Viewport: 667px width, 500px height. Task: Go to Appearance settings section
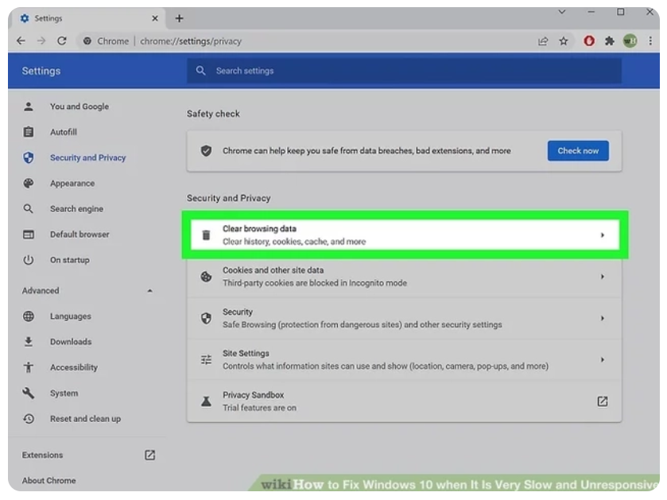pos(72,183)
